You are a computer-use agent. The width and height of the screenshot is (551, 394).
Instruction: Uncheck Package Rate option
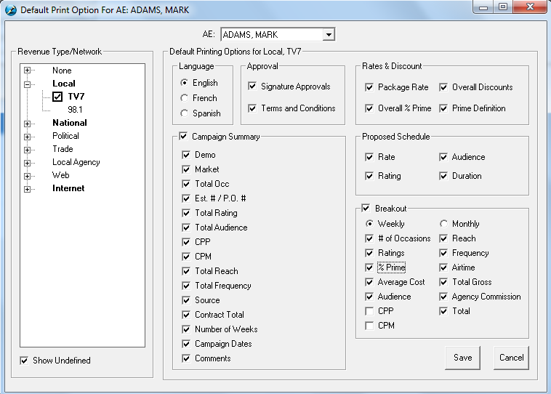pyautogui.click(x=369, y=87)
